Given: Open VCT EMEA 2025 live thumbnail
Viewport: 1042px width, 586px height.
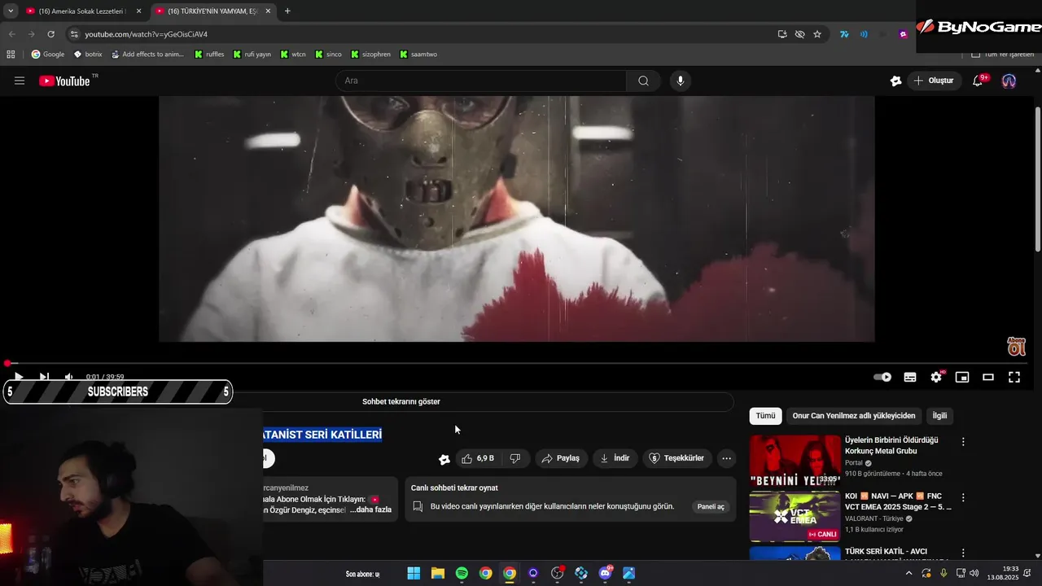Looking at the screenshot, I should pos(795,516).
